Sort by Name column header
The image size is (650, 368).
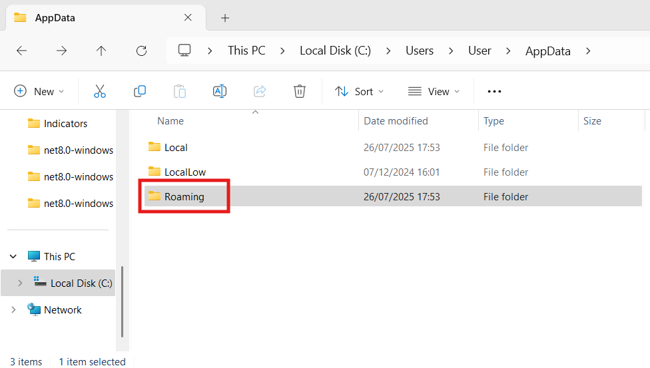coord(170,121)
